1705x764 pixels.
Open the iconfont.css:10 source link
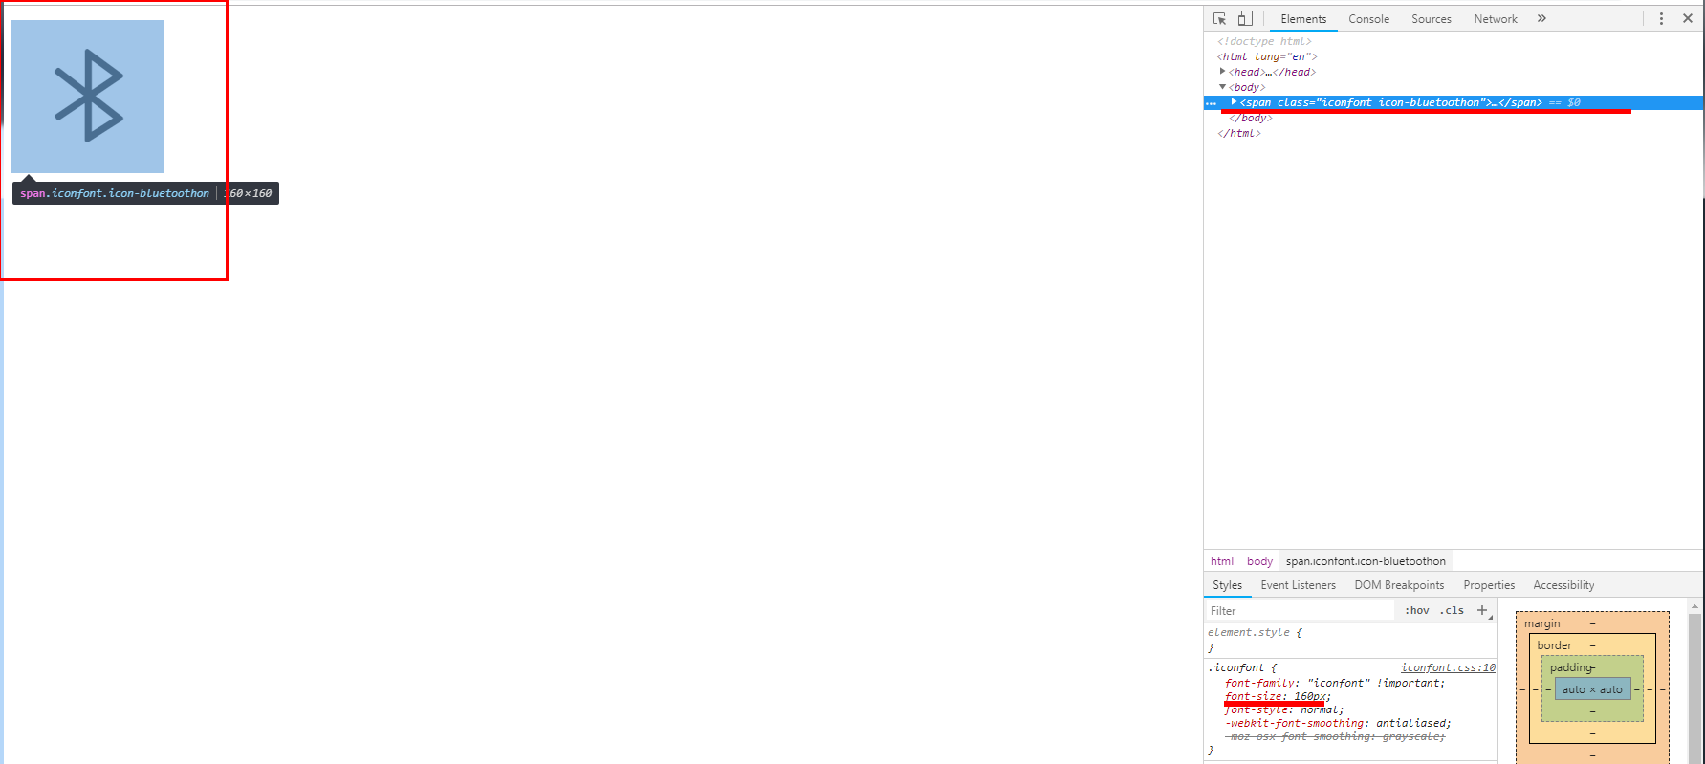coord(1448,667)
